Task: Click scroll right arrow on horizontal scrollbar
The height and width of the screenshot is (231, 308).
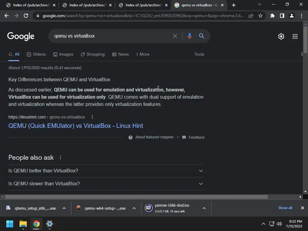Action: coord(300,197)
